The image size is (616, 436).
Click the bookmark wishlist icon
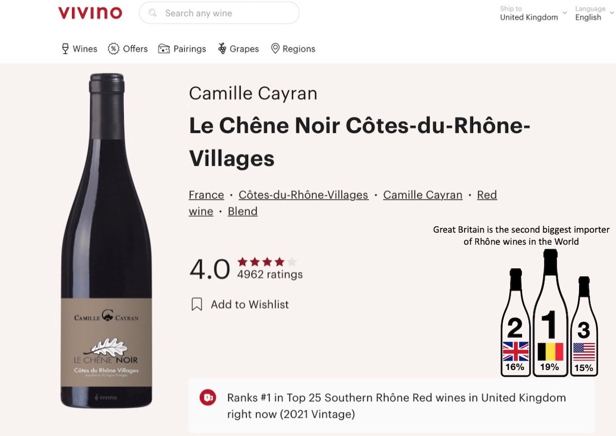[197, 304]
